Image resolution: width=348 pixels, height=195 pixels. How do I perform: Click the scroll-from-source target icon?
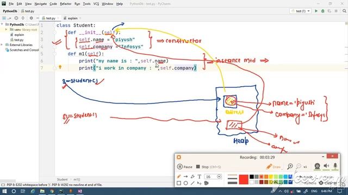point(16,18)
